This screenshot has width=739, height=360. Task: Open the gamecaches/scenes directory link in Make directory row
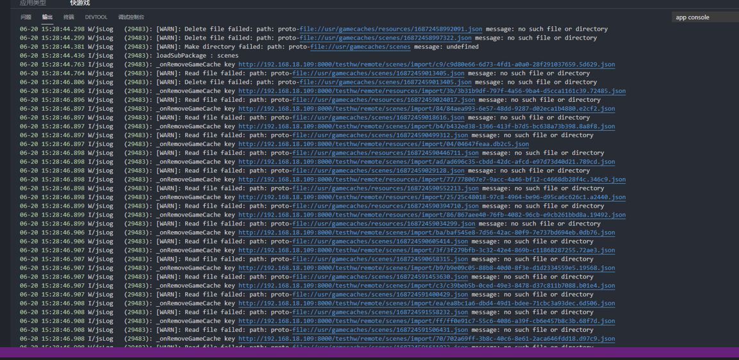point(360,47)
